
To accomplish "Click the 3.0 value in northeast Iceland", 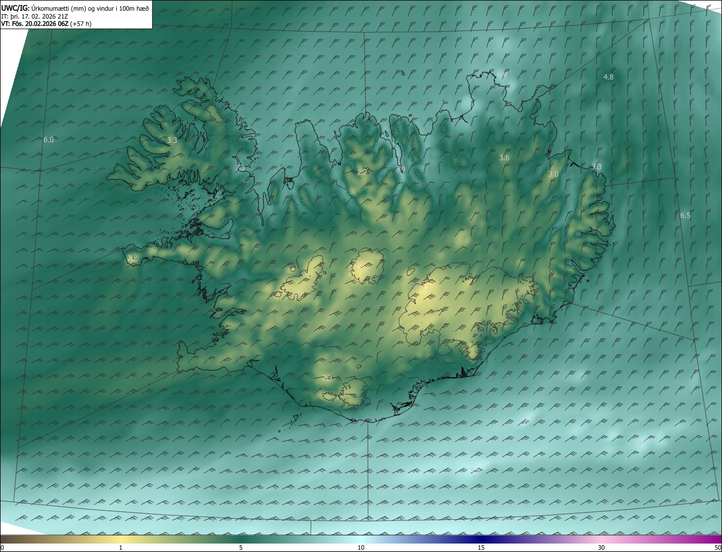I will pyautogui.click(x=553, y=174).
